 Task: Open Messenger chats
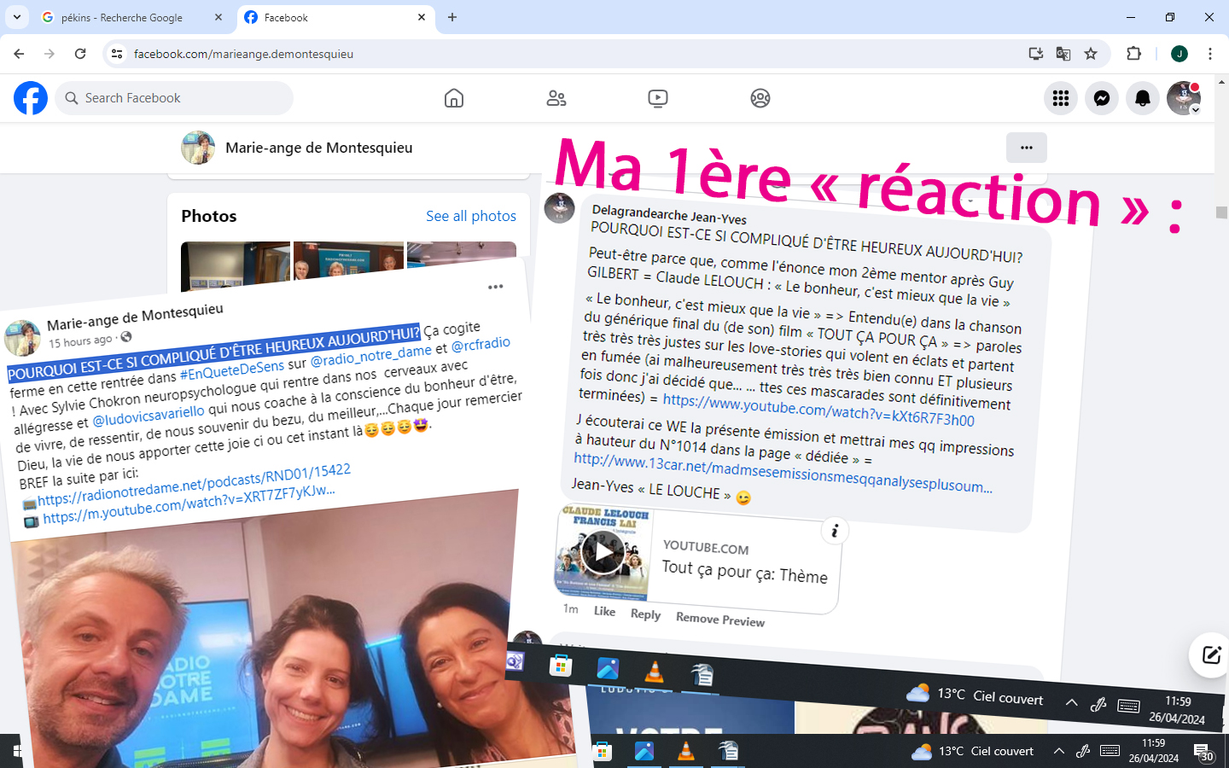coord(1102,98)
